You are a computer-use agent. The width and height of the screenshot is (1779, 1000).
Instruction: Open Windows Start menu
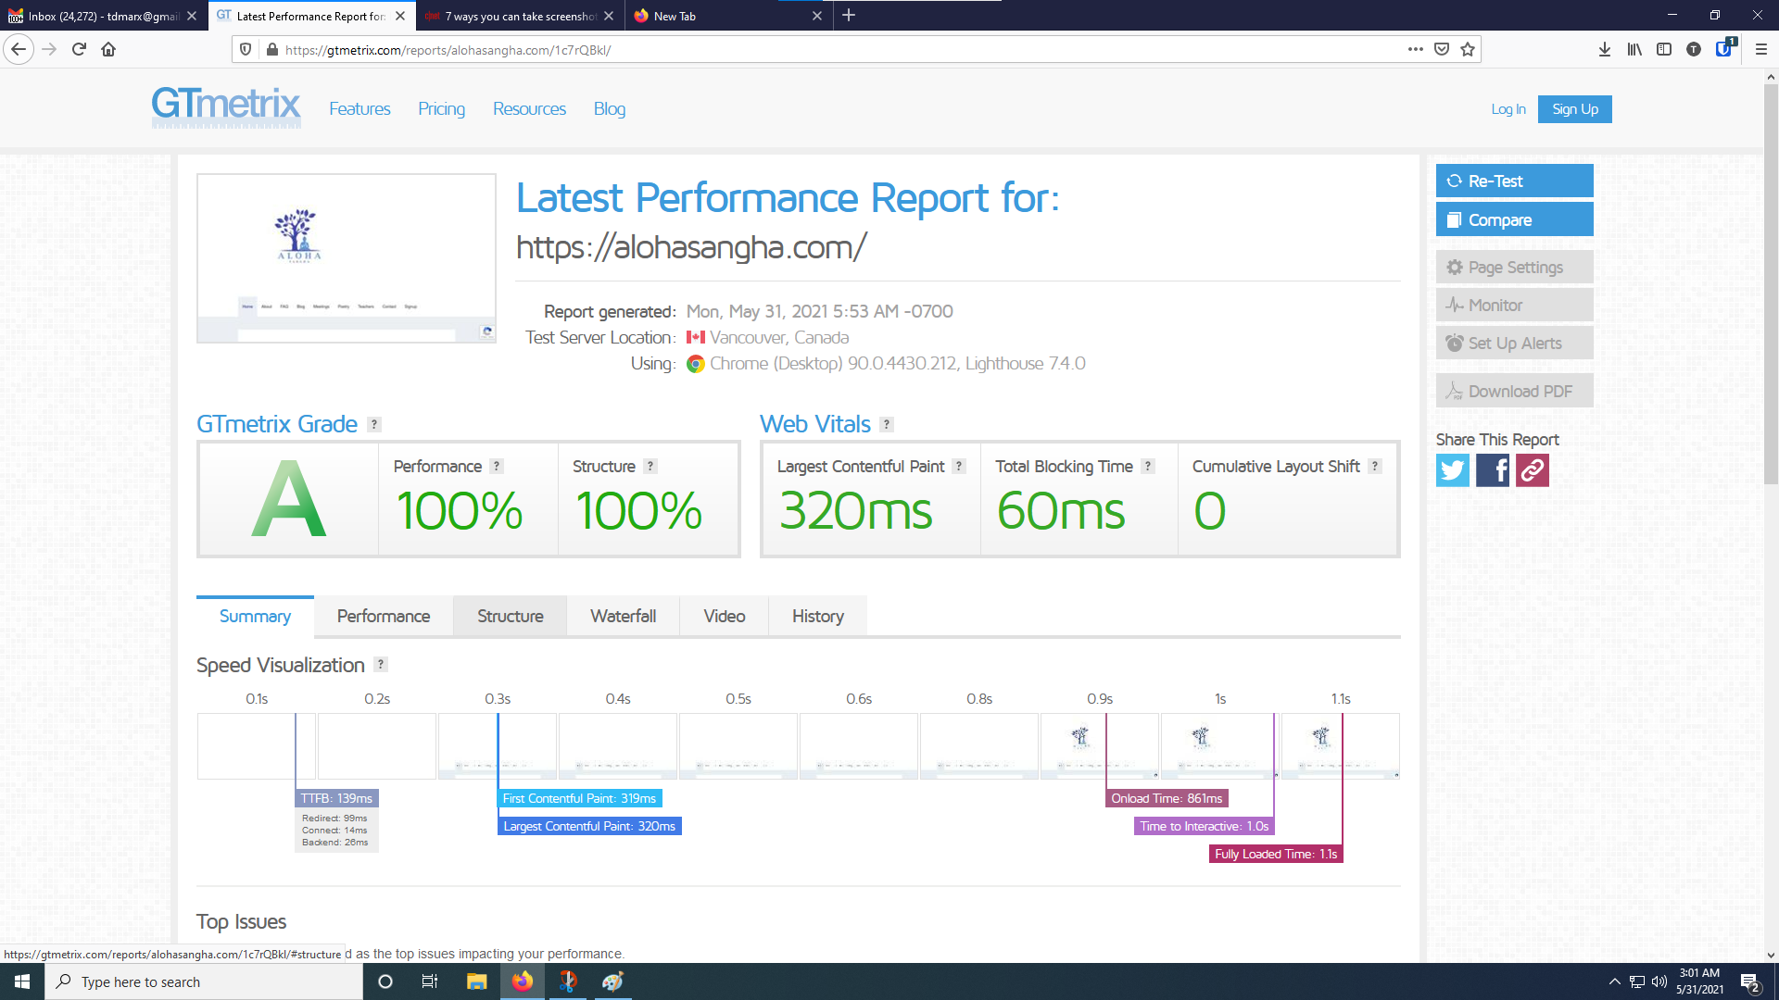(x=22, y=981)
